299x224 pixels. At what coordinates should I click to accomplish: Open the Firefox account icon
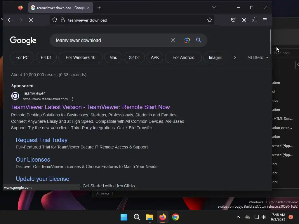(x=244, y=20)
